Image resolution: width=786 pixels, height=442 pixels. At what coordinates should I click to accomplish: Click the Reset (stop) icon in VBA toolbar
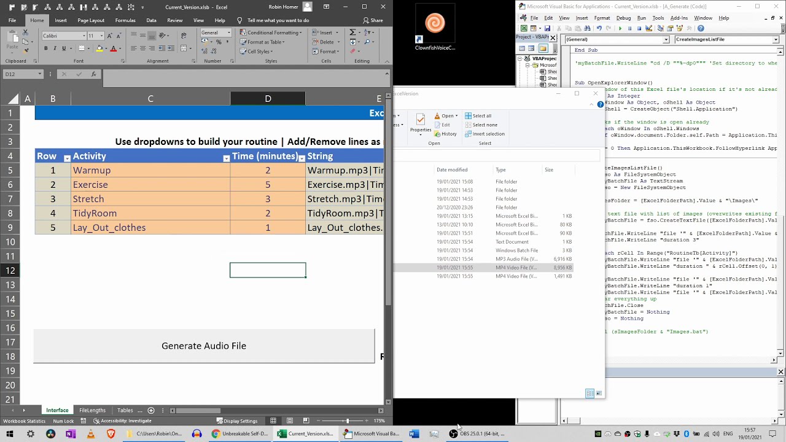click(x=639, y=28)
